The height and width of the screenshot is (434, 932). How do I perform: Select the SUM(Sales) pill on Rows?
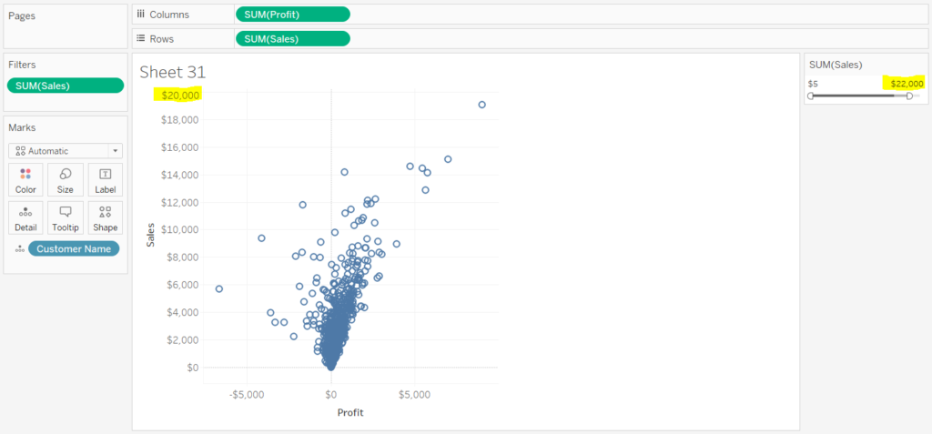pyautogui.click(x=292, y=38)
